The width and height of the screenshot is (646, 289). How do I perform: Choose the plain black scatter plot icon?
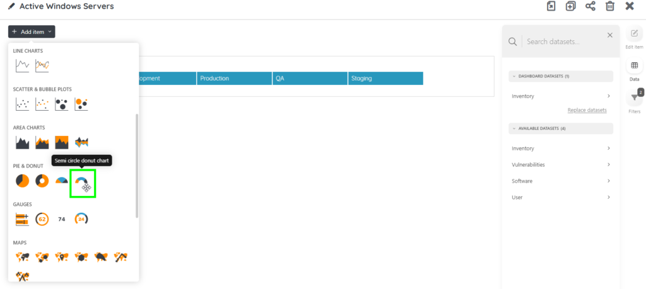[22, 104]
